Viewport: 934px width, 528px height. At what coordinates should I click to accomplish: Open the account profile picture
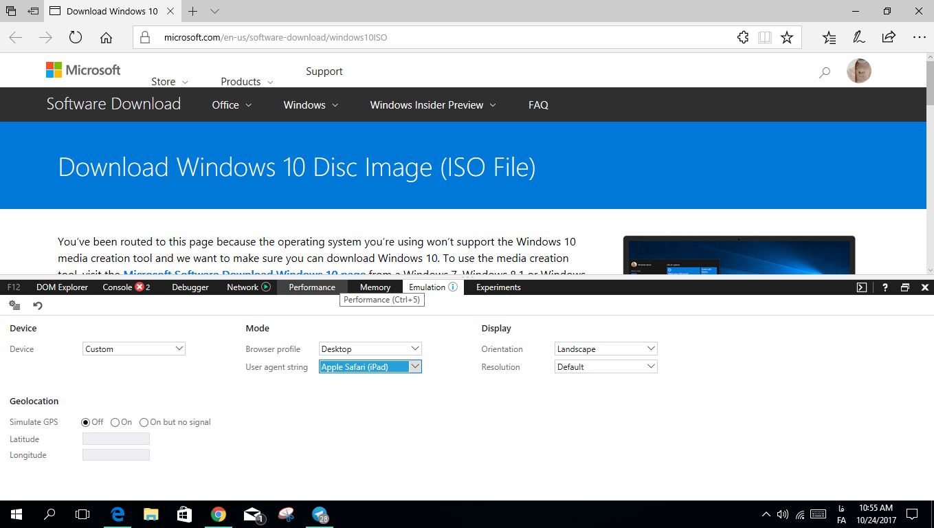(859, 71)
